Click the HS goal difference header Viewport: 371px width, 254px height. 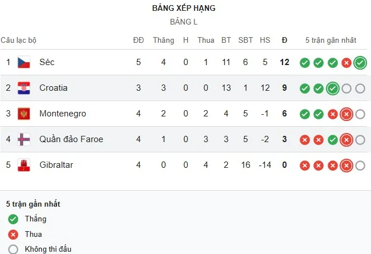[x=265, y=41]
